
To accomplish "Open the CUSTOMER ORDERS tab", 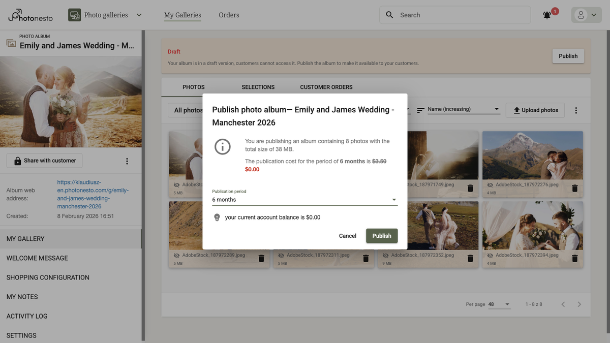I will pos(326,87).
